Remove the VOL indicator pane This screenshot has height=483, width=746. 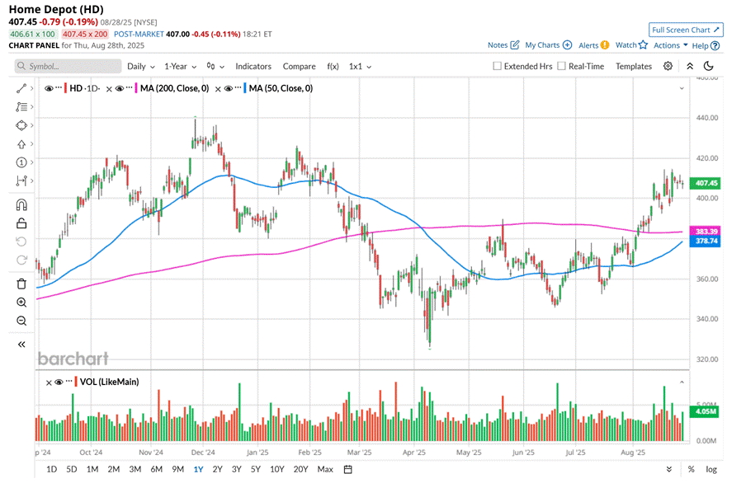coord(49,382)
